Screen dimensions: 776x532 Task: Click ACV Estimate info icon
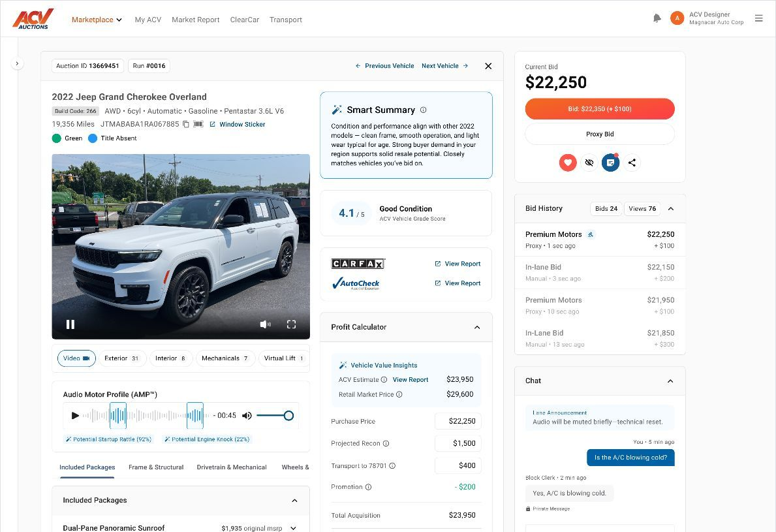pyautogui.click(x=384, y=379)
